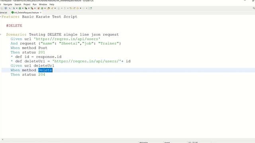Click the '#DELETE' comment line

click(14, 25)
